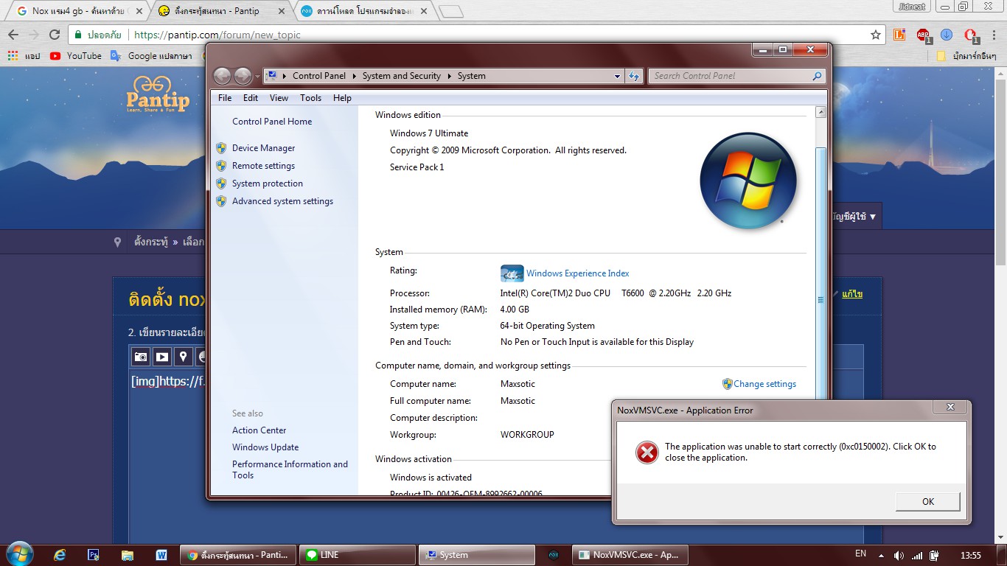Click the location pin beside ตั้งกระทู้ breadcrumb
This screenshot has height=566, width=1007.
[117, 242]
